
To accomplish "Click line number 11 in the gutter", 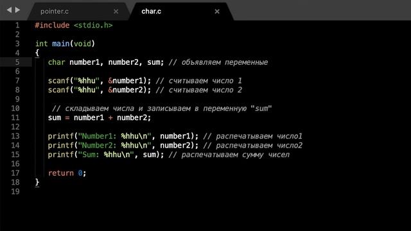I will coord(15,117).
